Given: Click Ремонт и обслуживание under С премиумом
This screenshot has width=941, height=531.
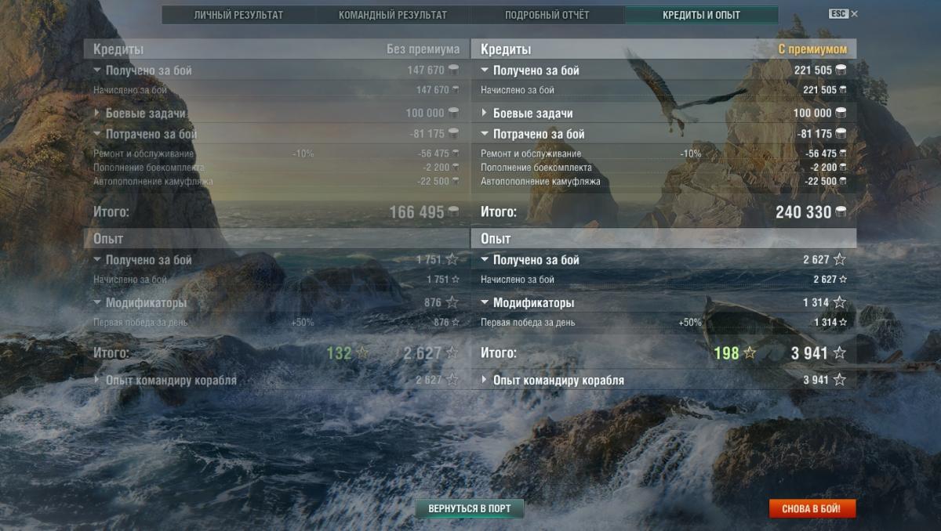Looking at the screenshot, I should 531,154.
